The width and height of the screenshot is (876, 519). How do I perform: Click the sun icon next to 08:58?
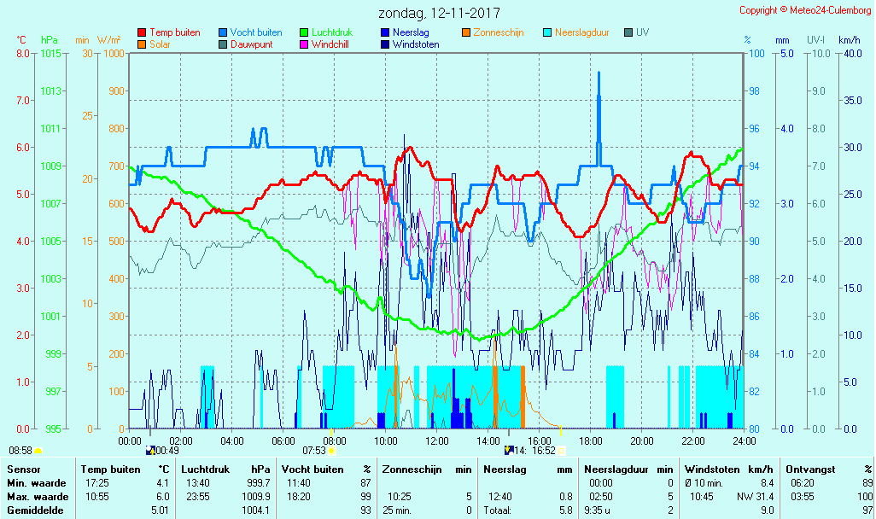tap(38, 450)
